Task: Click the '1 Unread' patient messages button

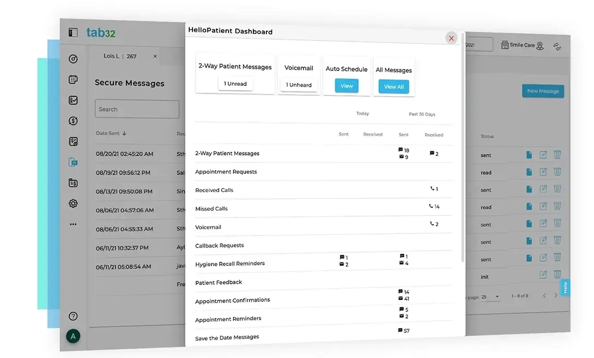Action: pyautogui.click(x=235, y=84)
